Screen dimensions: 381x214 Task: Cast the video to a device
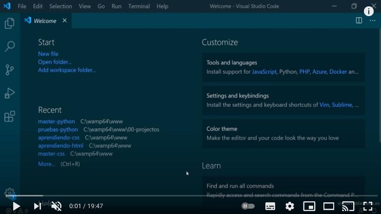(x=348, y=206)
